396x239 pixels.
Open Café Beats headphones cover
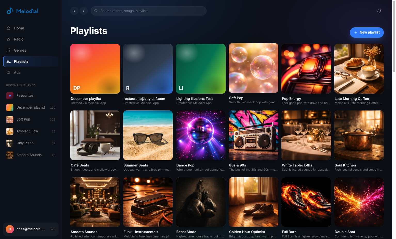tap(95, 135)
